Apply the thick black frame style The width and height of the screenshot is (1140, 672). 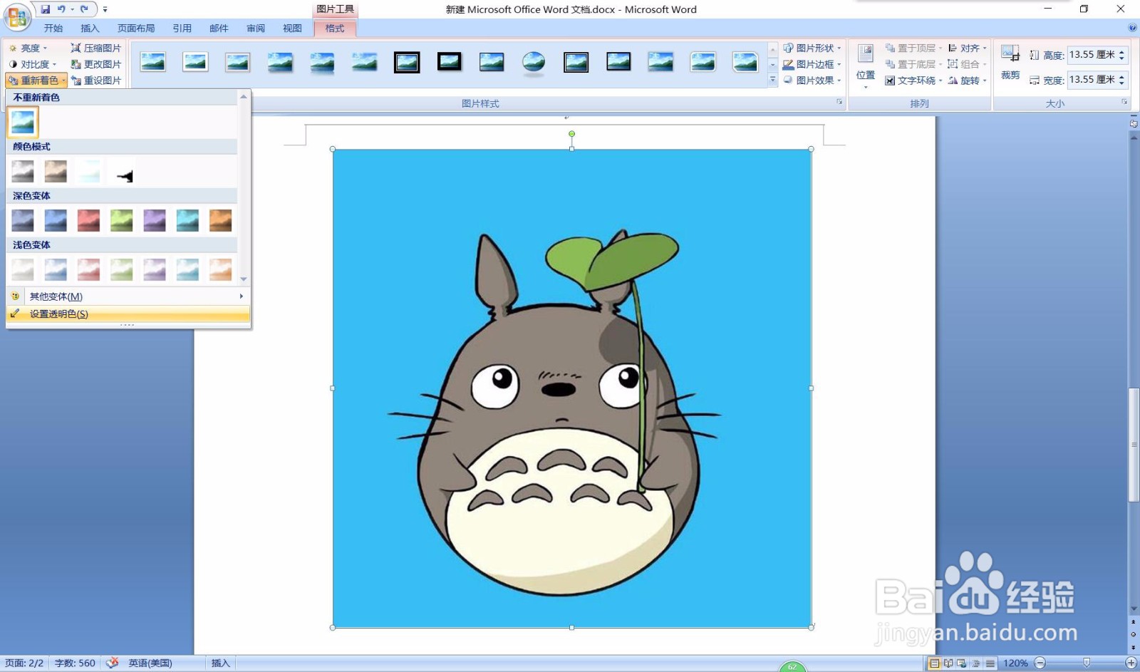click(450, 63)
